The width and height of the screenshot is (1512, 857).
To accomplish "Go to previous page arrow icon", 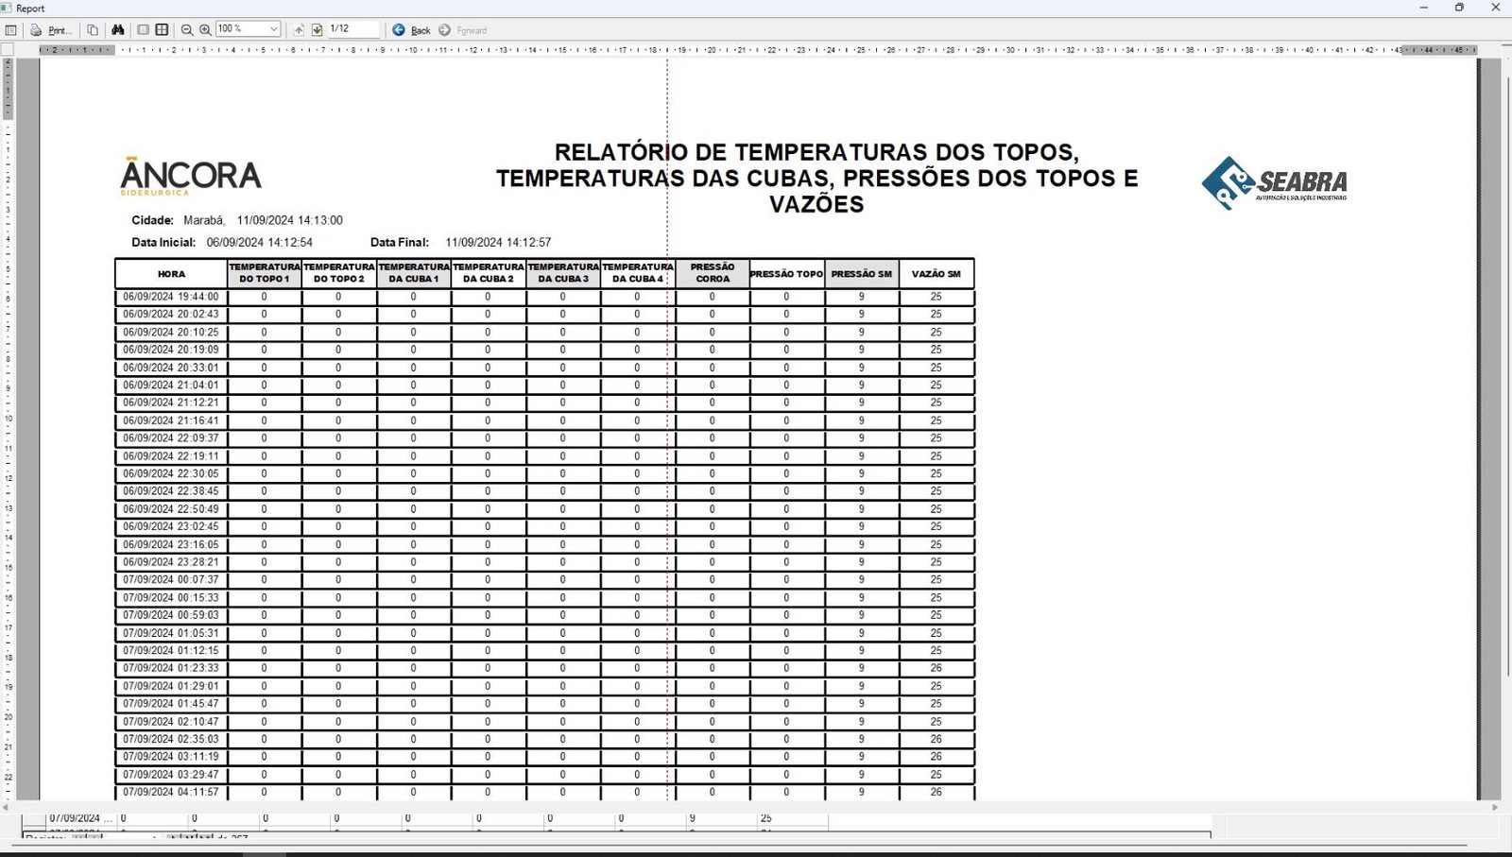I will tap(299, 30).
